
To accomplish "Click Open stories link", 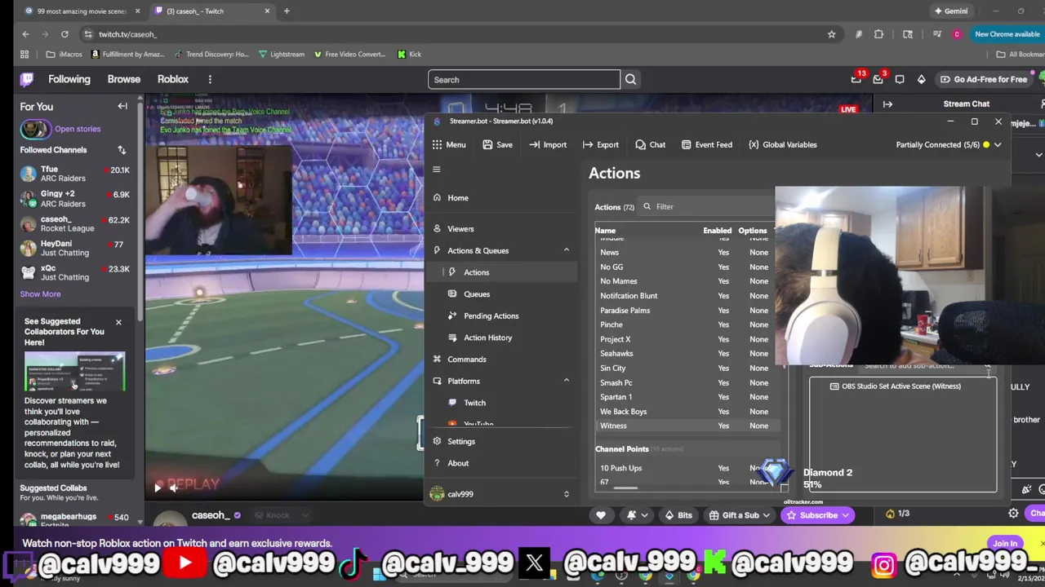I will 78,129.
